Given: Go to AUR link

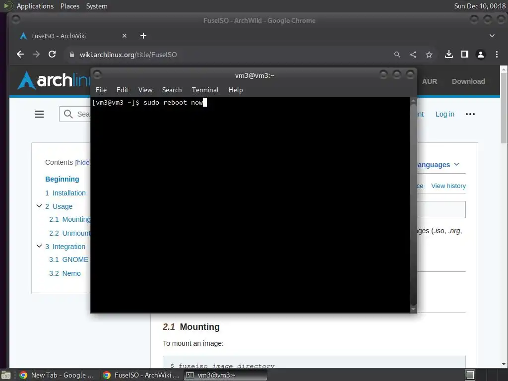Looking at the screenshot, I should [429, 81].
